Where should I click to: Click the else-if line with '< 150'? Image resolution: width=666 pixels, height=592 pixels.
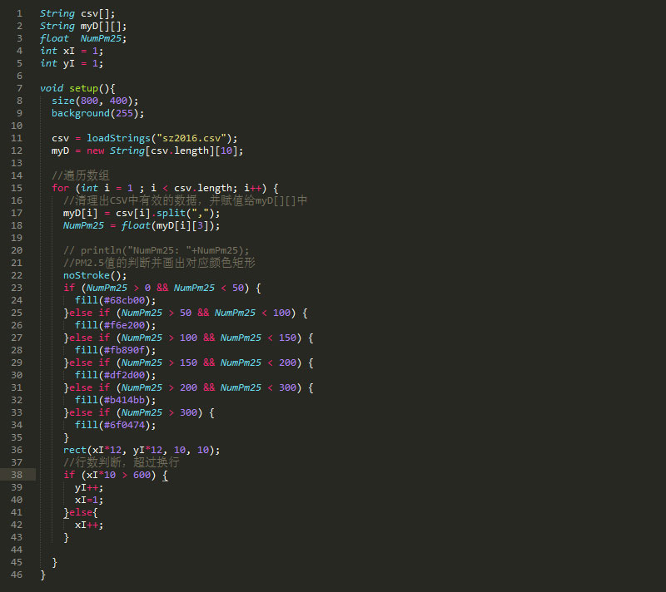[x=188, y=338]
